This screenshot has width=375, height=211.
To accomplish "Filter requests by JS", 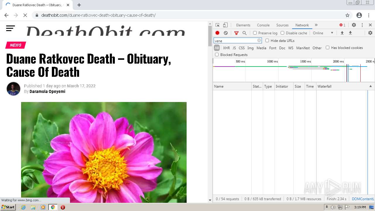I will pos(234,48).
